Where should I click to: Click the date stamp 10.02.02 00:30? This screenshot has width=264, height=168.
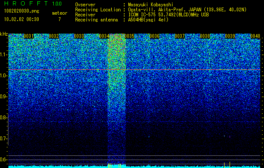pos(21,19)
